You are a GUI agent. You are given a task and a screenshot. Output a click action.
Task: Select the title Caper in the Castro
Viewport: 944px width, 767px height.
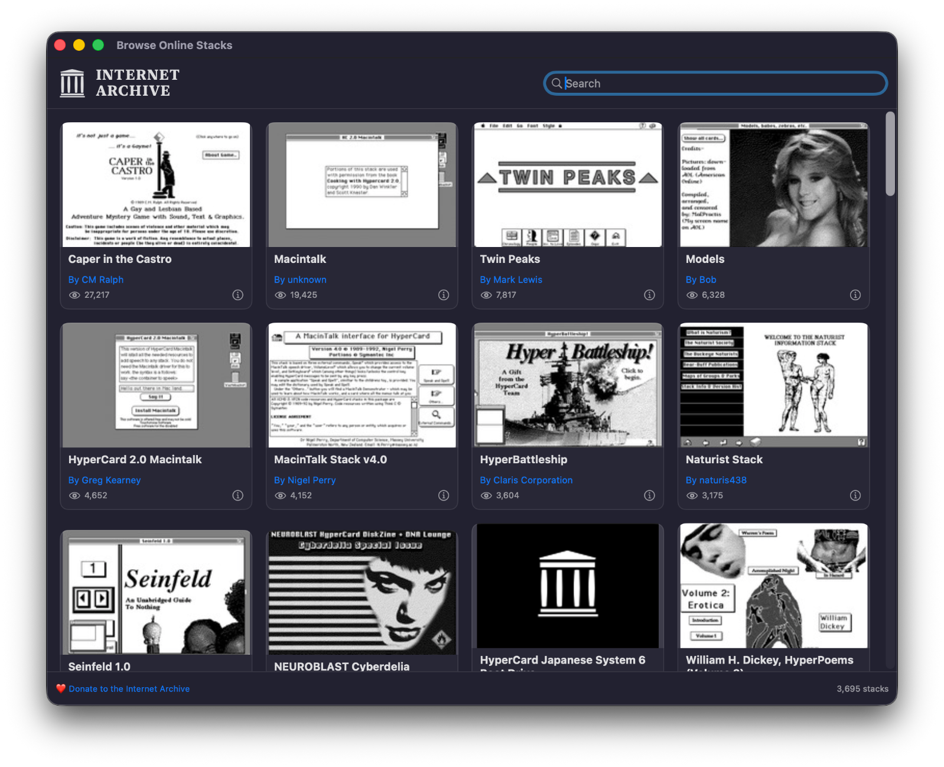pos(120,259)
